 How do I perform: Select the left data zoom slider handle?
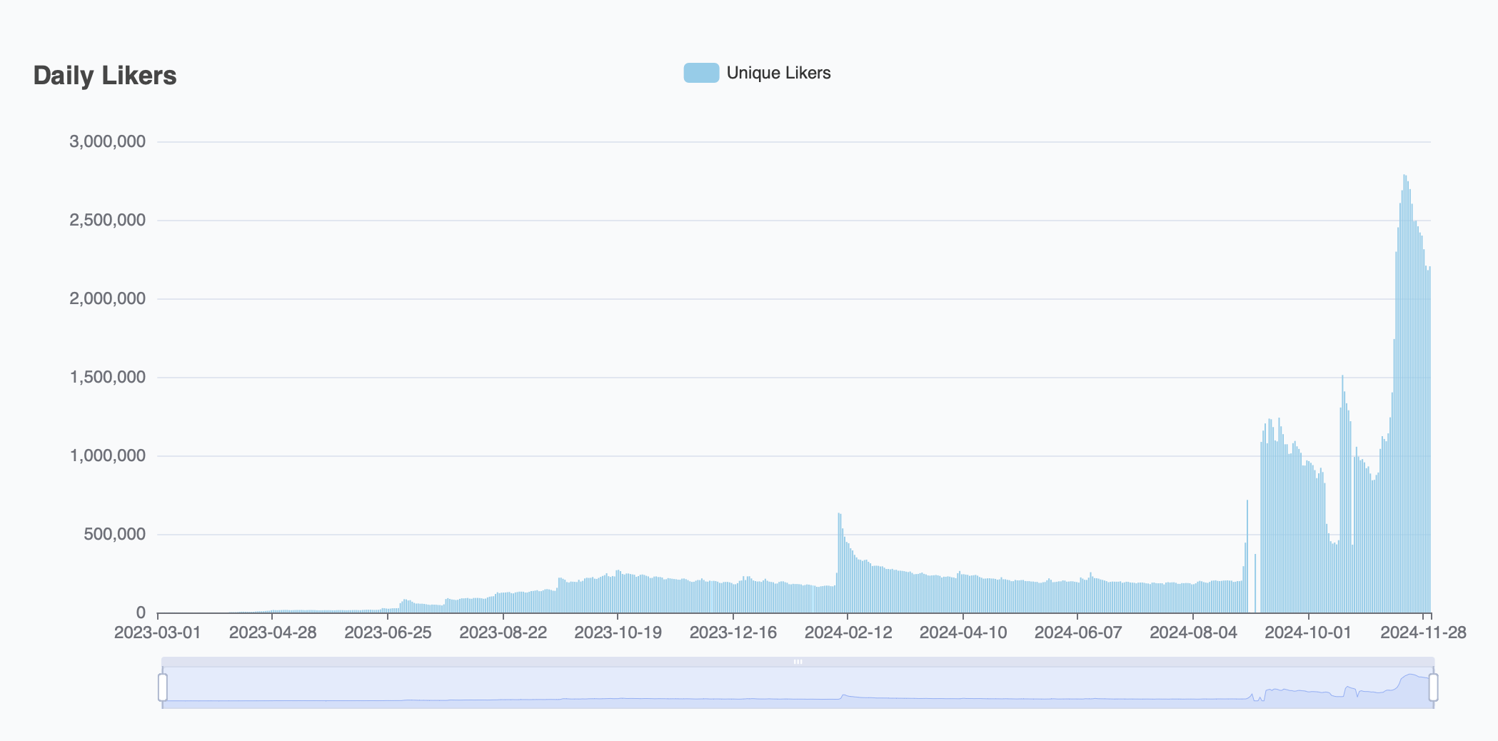pos(163,687)
